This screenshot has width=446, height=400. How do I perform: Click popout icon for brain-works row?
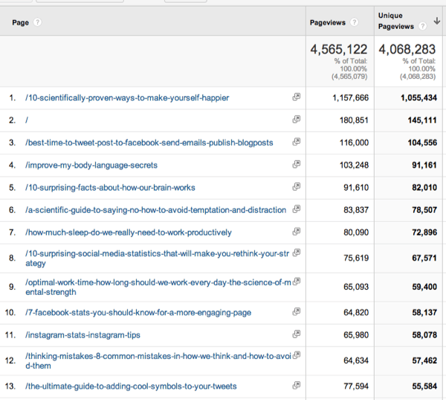(297, 187)
